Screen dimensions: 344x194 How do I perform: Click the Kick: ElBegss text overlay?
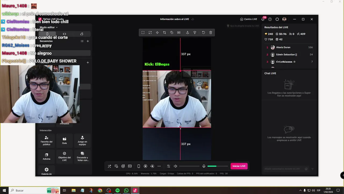[157, 64]
